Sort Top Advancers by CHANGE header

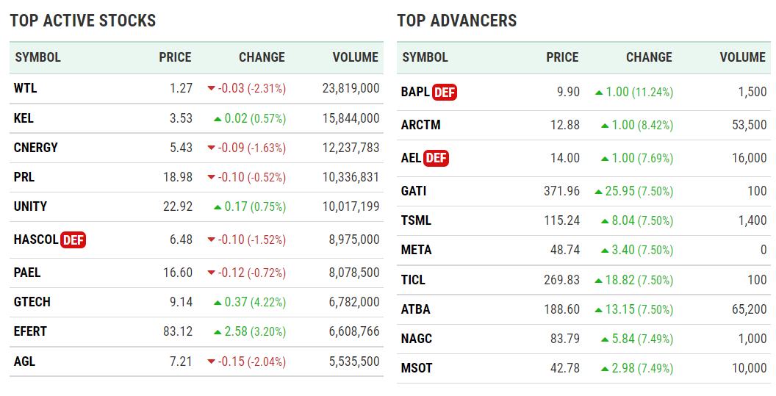pos(649,57)
